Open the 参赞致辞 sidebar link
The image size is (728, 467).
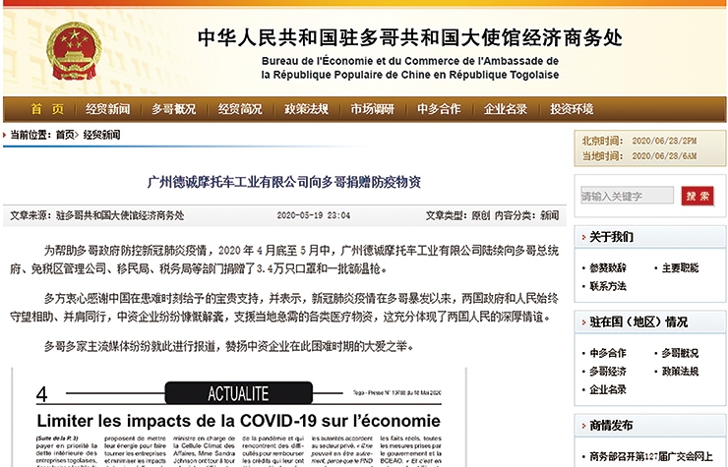click(608, 267)
